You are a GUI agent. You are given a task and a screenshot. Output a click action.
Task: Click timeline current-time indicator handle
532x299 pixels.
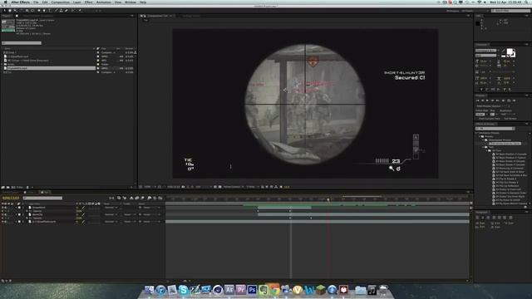coord(328,199)
